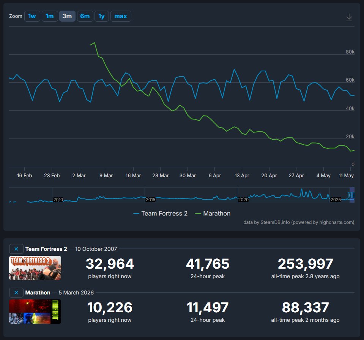Click the SteamDB.info data credit text
The image size is (364, 340).
tap(299, 222)
